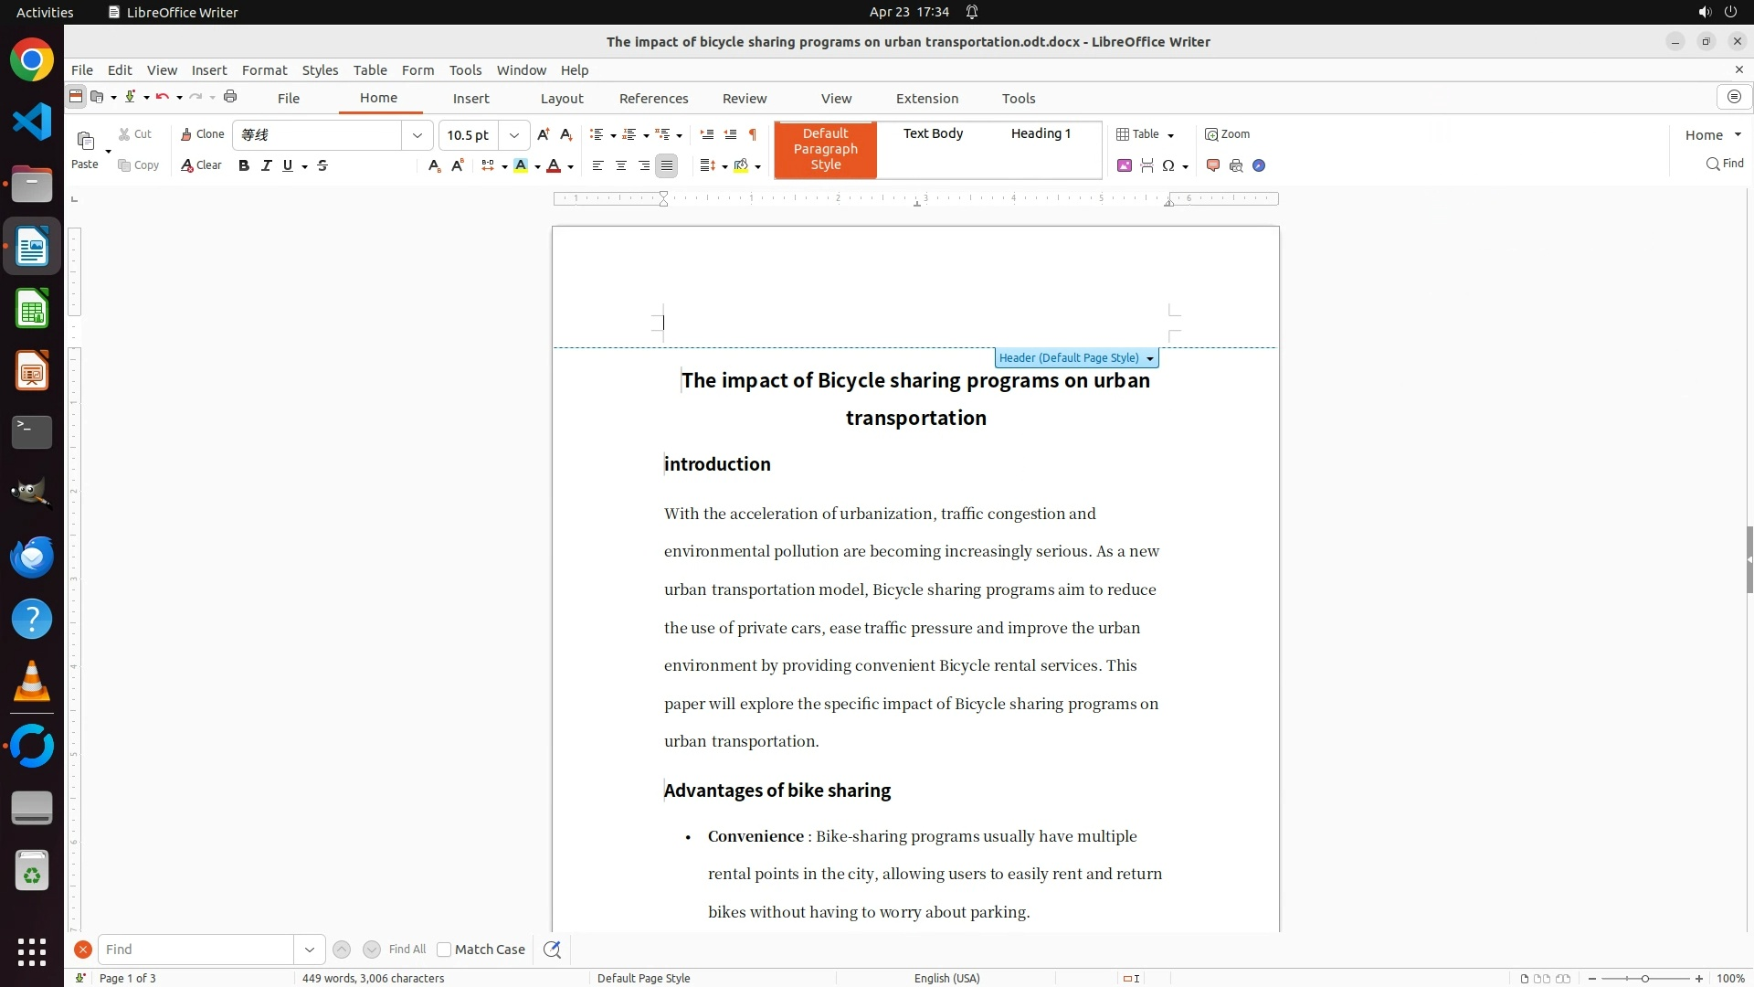Click the print icon
The image size is (1754, 987).
click(x=230, y=97)
